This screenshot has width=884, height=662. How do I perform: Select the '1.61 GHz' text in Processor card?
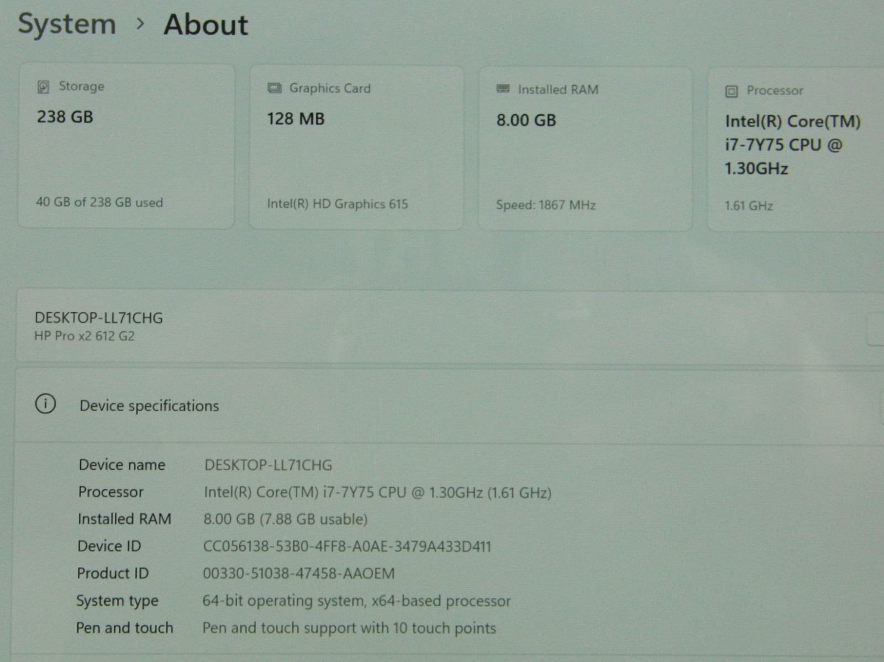[749, 206]
